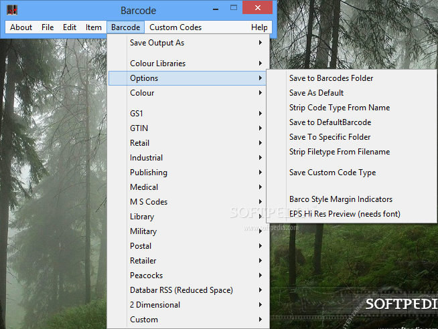Viewport: 438px width, 329px height.
Task: Click the arrow beside Colour Libraries
Action: (x=260, y=64)
